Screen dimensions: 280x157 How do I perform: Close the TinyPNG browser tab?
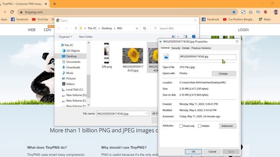(46, 4)
